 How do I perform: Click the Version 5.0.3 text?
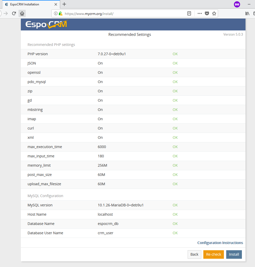coord(233,34)
